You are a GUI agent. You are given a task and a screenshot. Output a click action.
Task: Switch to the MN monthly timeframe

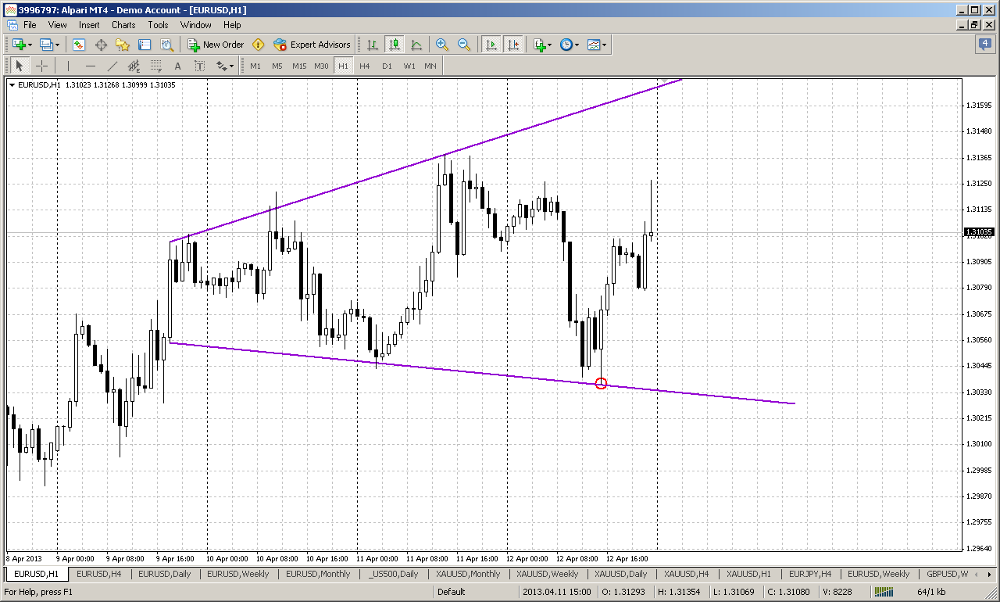click(x=430, y=66)
